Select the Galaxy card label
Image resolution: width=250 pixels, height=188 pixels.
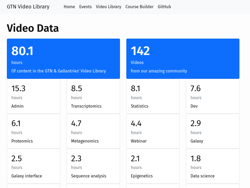[x=197, y=141]
